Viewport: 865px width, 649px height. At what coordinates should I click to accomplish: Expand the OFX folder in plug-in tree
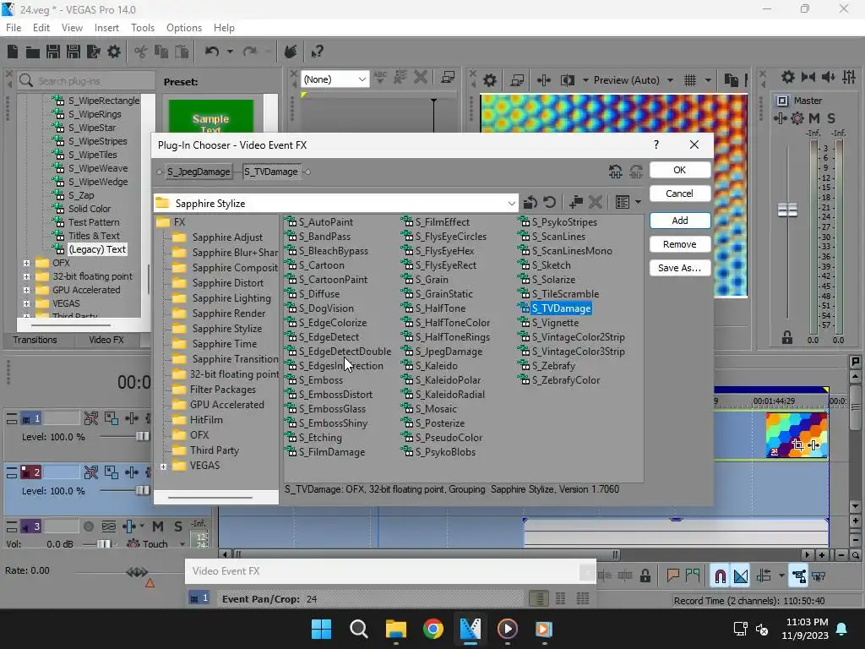tap(26, 263)
